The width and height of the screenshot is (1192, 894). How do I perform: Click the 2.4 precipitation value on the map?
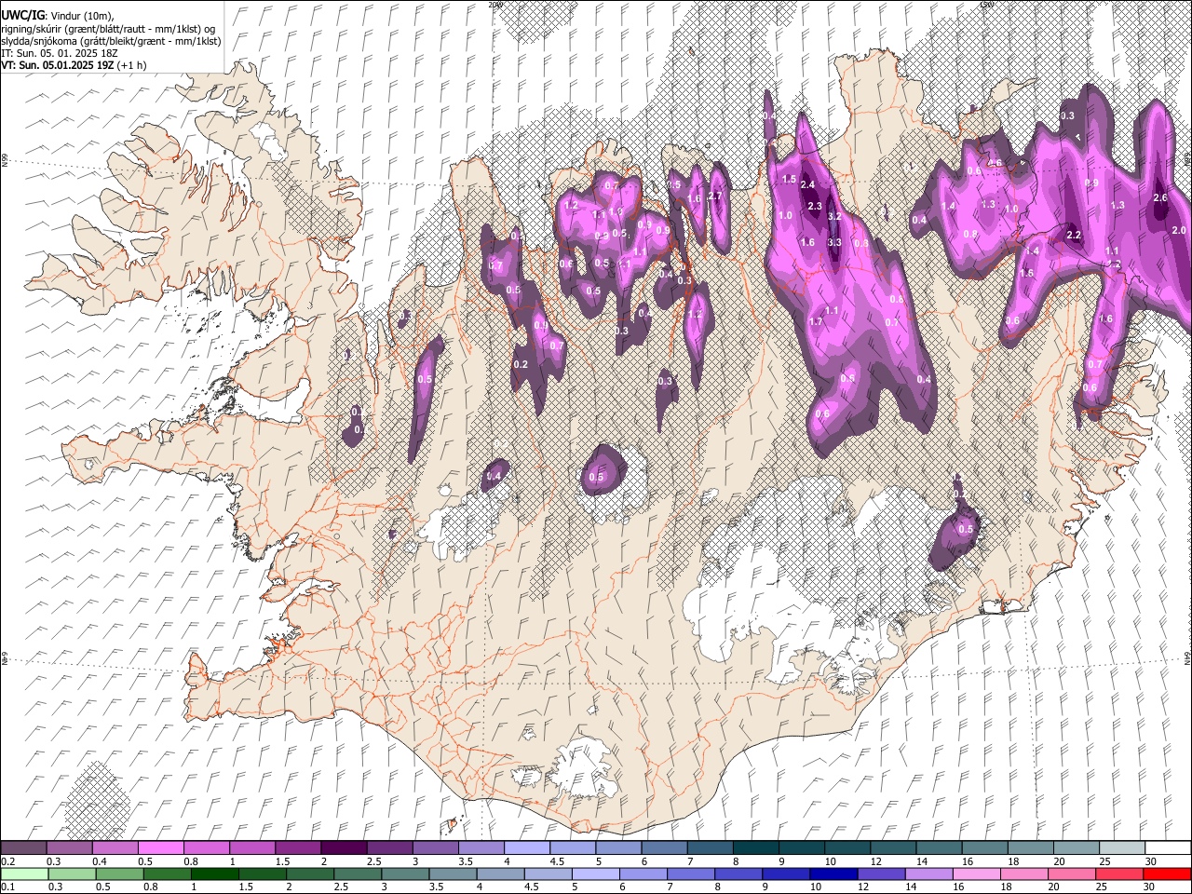(807, 185)
